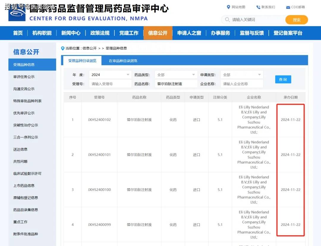The height and width of the screenshot is (246, 321).
Task: Open the 网站地图 site map link
Action: 238,7
